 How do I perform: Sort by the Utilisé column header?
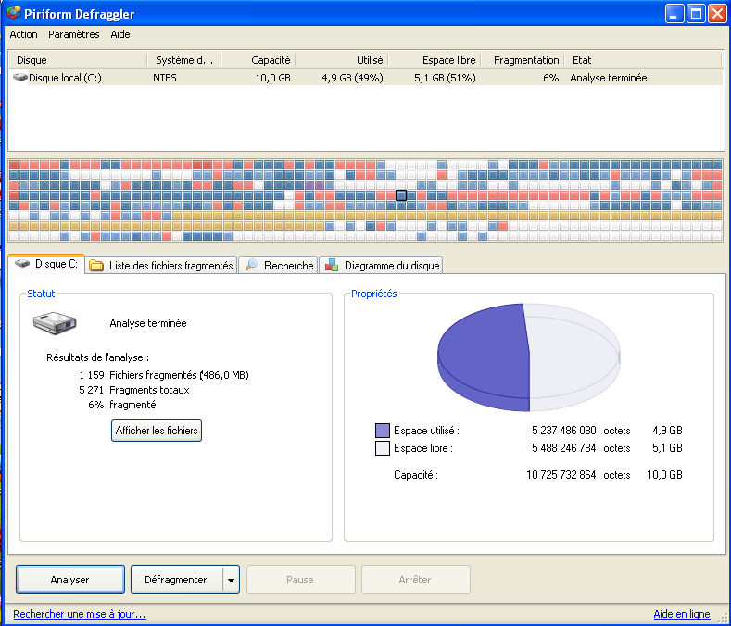click(342, 60)
